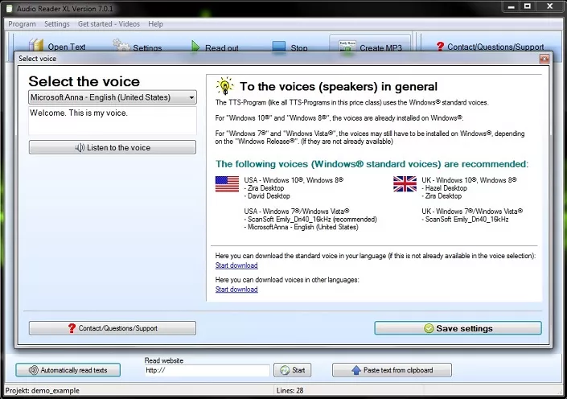Click the Open Text book icon

tap(36, 45)
